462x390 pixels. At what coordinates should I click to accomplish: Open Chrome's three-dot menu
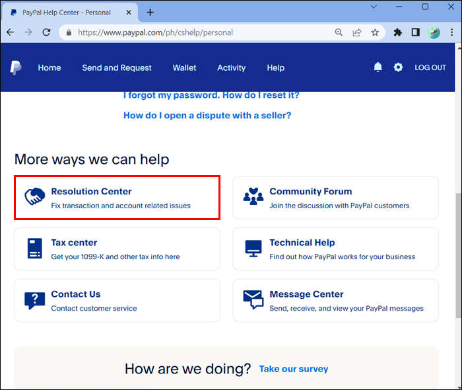[x=451, y=32]
